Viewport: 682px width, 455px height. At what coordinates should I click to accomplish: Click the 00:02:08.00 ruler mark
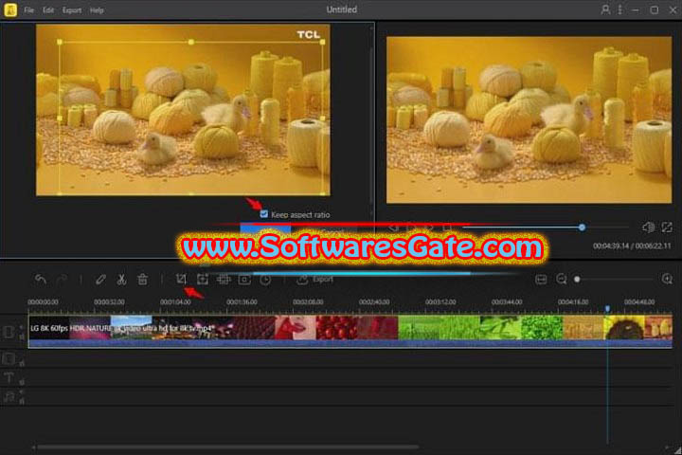[x=308, y=301]
